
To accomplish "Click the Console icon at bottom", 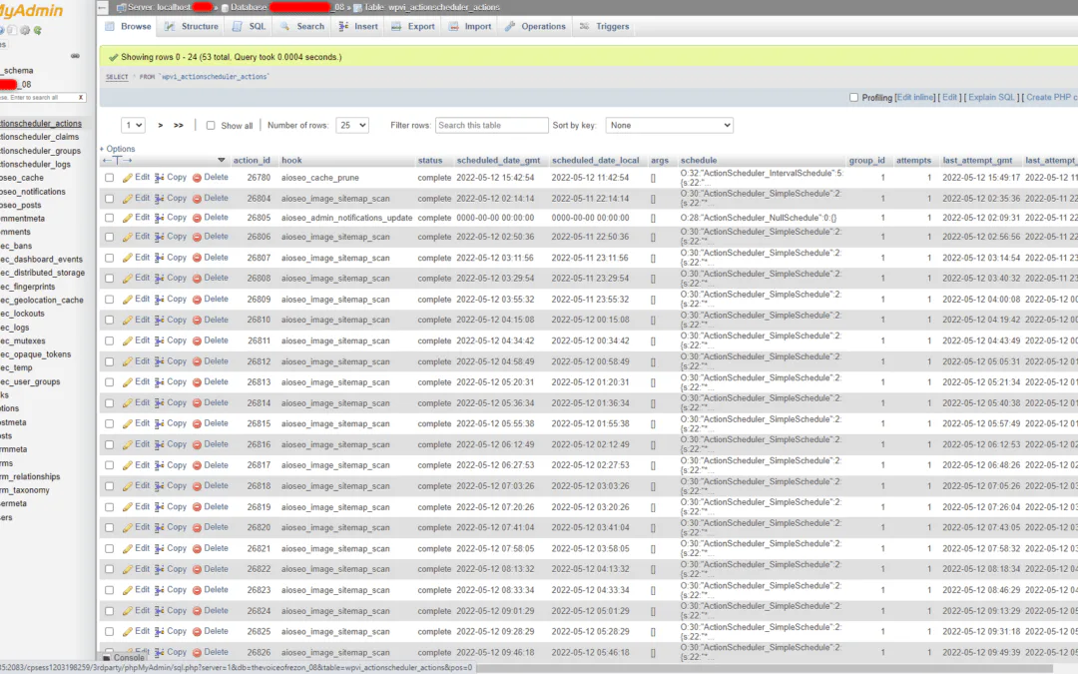I will (107, 658).
